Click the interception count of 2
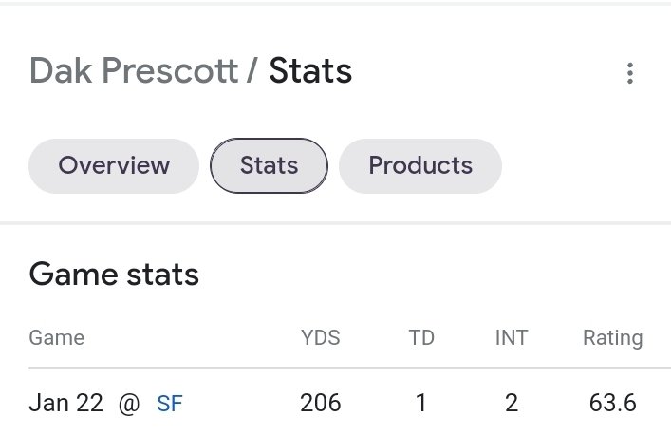This screenshot has width=671, height=436. click(x=512, y=404)
